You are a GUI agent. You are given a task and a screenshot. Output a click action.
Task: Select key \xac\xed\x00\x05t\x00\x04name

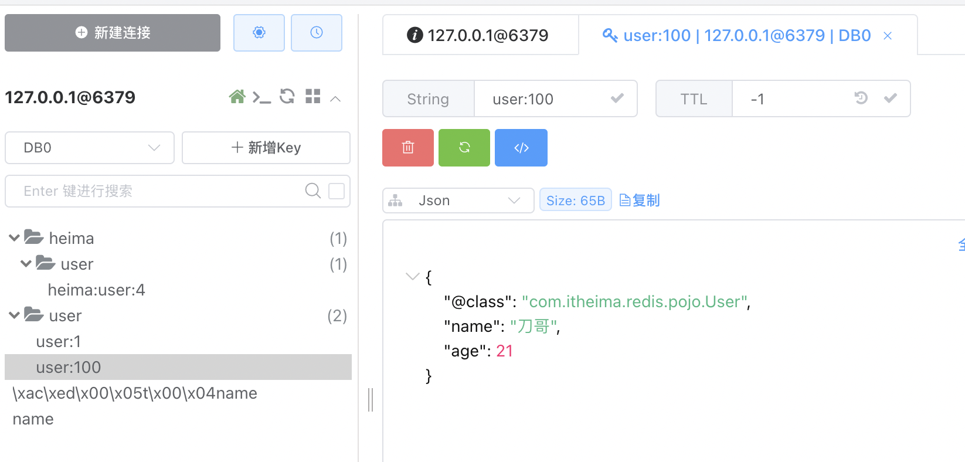pyautogui.click(x=135, y=393)
